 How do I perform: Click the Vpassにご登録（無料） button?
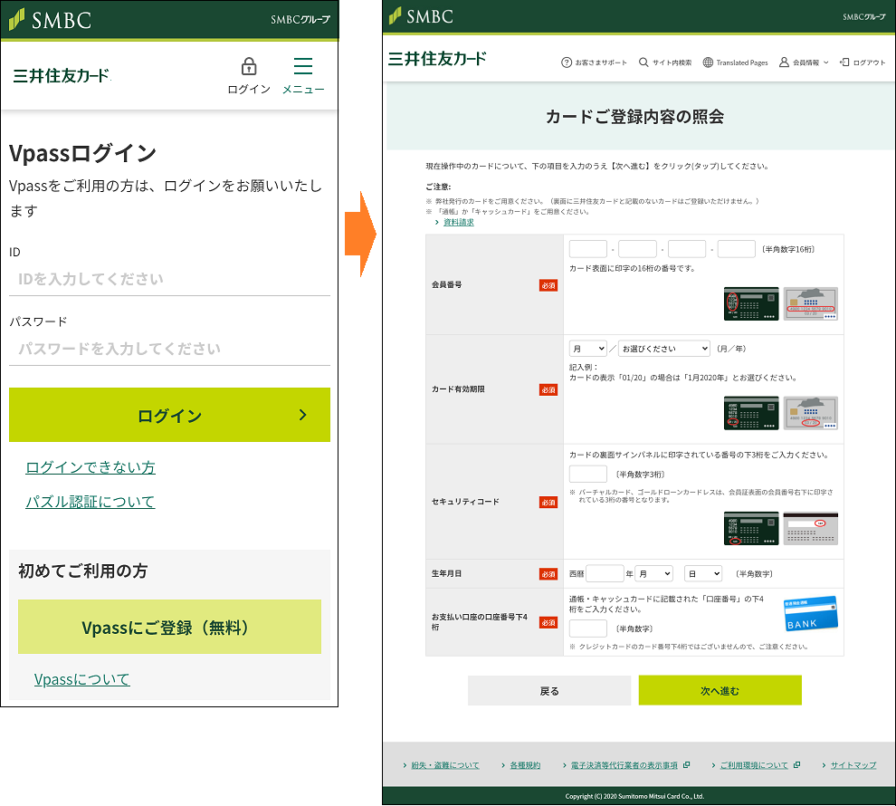pyautogui.click(x=169, y=627)
